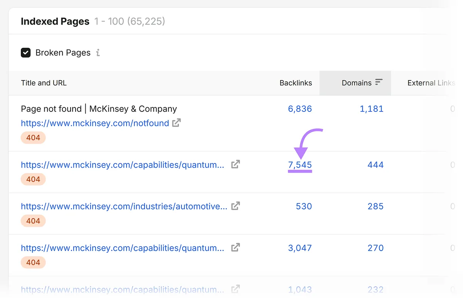Viewport: 463px width, 301px height.
Task: Open external link icon for the automotive URL
Action: pos(235,206)
